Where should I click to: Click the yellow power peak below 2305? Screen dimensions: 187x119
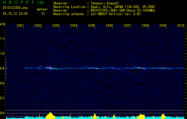click(95, 116)
